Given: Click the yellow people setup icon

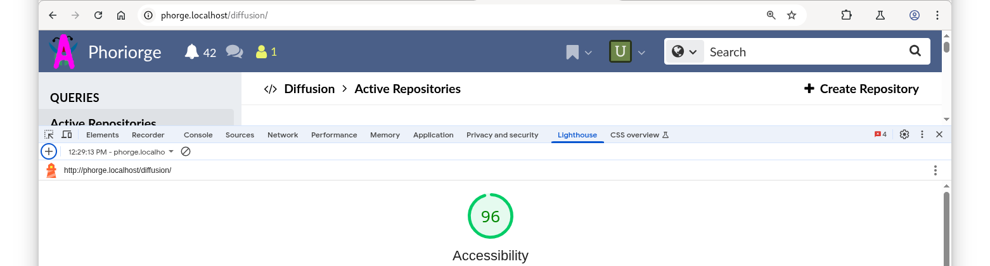Looking at the screenshot, I should (261, 52).
